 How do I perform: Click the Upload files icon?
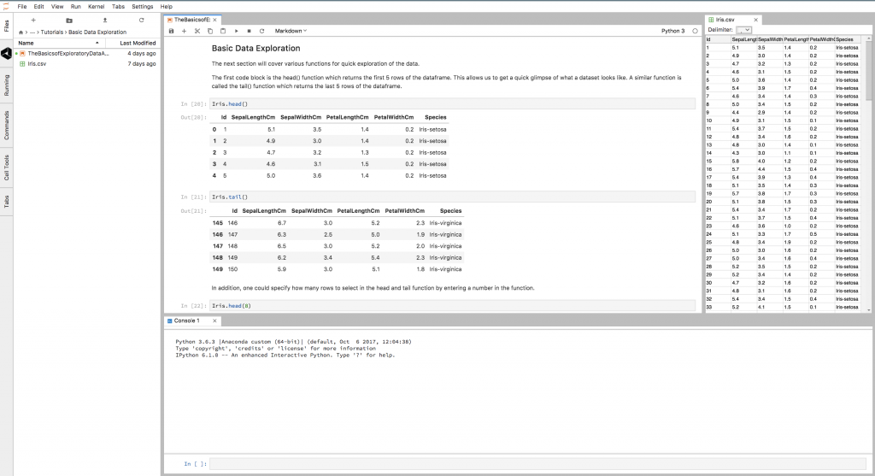[x=105, y=21]
